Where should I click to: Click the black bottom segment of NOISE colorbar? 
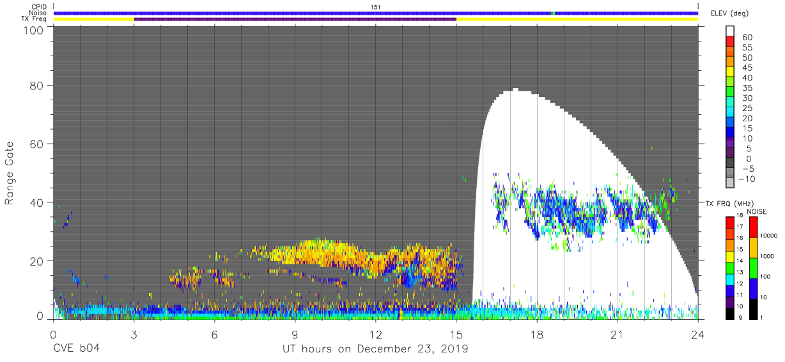753,309
